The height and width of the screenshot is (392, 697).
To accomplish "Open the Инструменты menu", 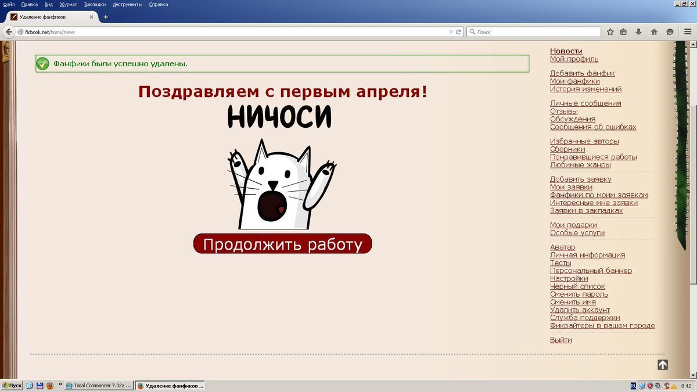I will coord(127,4).
